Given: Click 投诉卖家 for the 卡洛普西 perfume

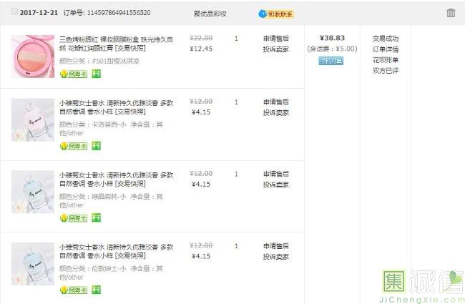Looking at the screenshot, I should [x=275, y=113].
